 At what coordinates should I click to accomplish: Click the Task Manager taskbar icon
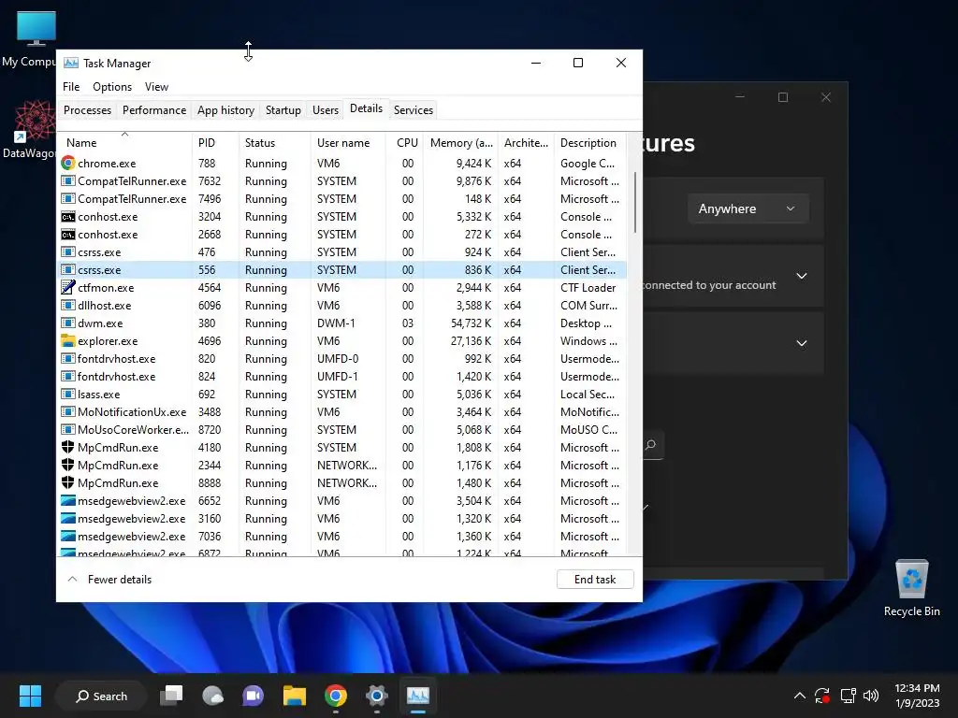point(418,696)
